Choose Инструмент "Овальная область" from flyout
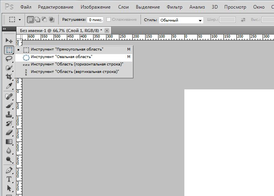 [62, 57]
